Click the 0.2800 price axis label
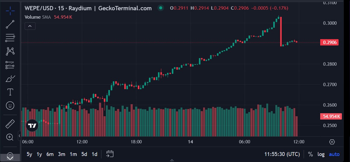This screenshot has width=350, height=162. (x=330, y=64)
